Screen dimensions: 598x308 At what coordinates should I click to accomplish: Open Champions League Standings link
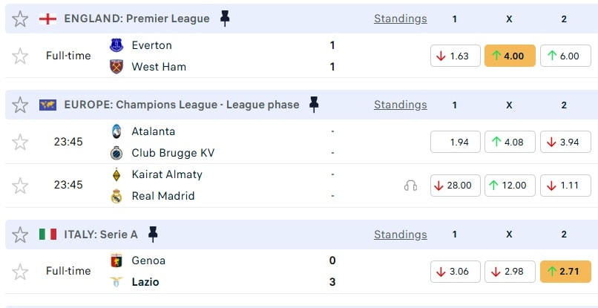400,105
